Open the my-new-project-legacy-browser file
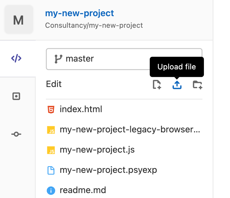The height and width of the screenshot is (198, 230). pos(130,130)
